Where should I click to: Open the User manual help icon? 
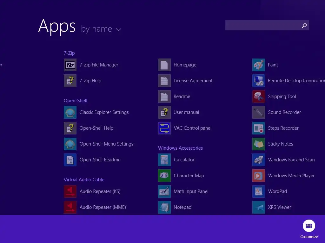164,112
